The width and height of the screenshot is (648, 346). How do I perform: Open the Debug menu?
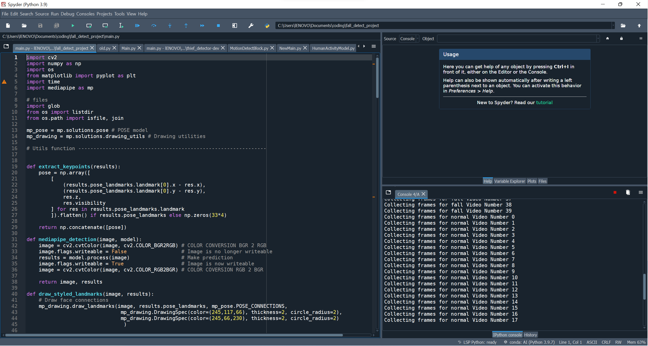[x=67, y=14]
